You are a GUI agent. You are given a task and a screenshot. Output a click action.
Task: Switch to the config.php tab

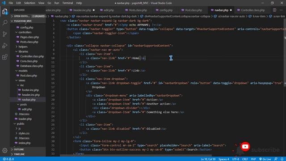(x=166, y=10)
